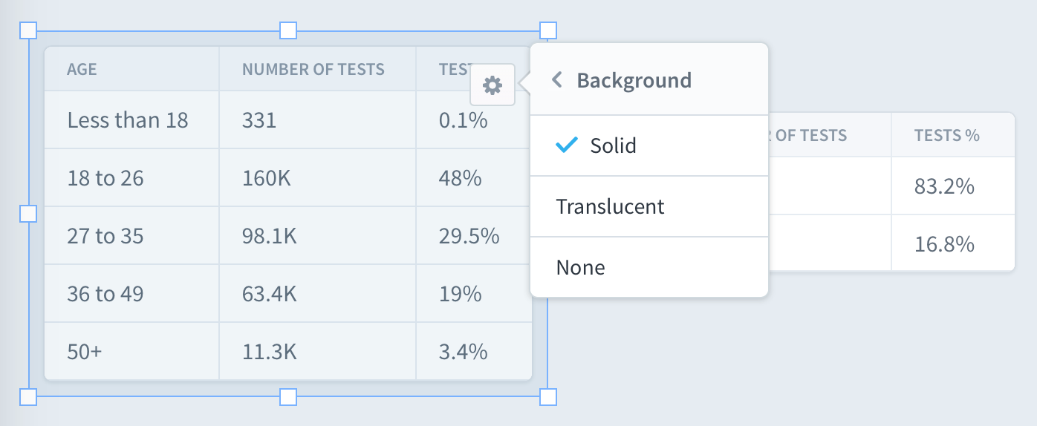1037x426 pixels.
Task: Click the bottom-right selection handle
Action: coord(548,397)
